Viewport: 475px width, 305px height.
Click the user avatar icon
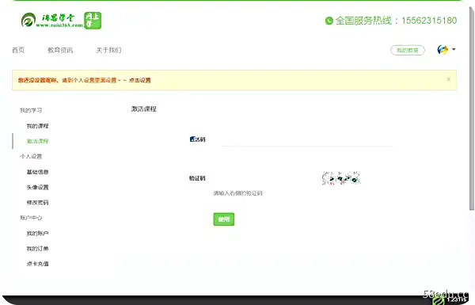443,49
